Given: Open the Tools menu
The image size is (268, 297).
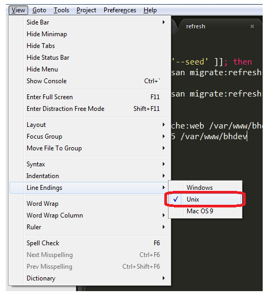Looking at the screenshot, I should coord(61,10).
